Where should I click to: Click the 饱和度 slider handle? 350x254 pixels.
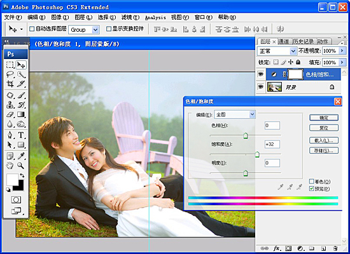[257, 154]
